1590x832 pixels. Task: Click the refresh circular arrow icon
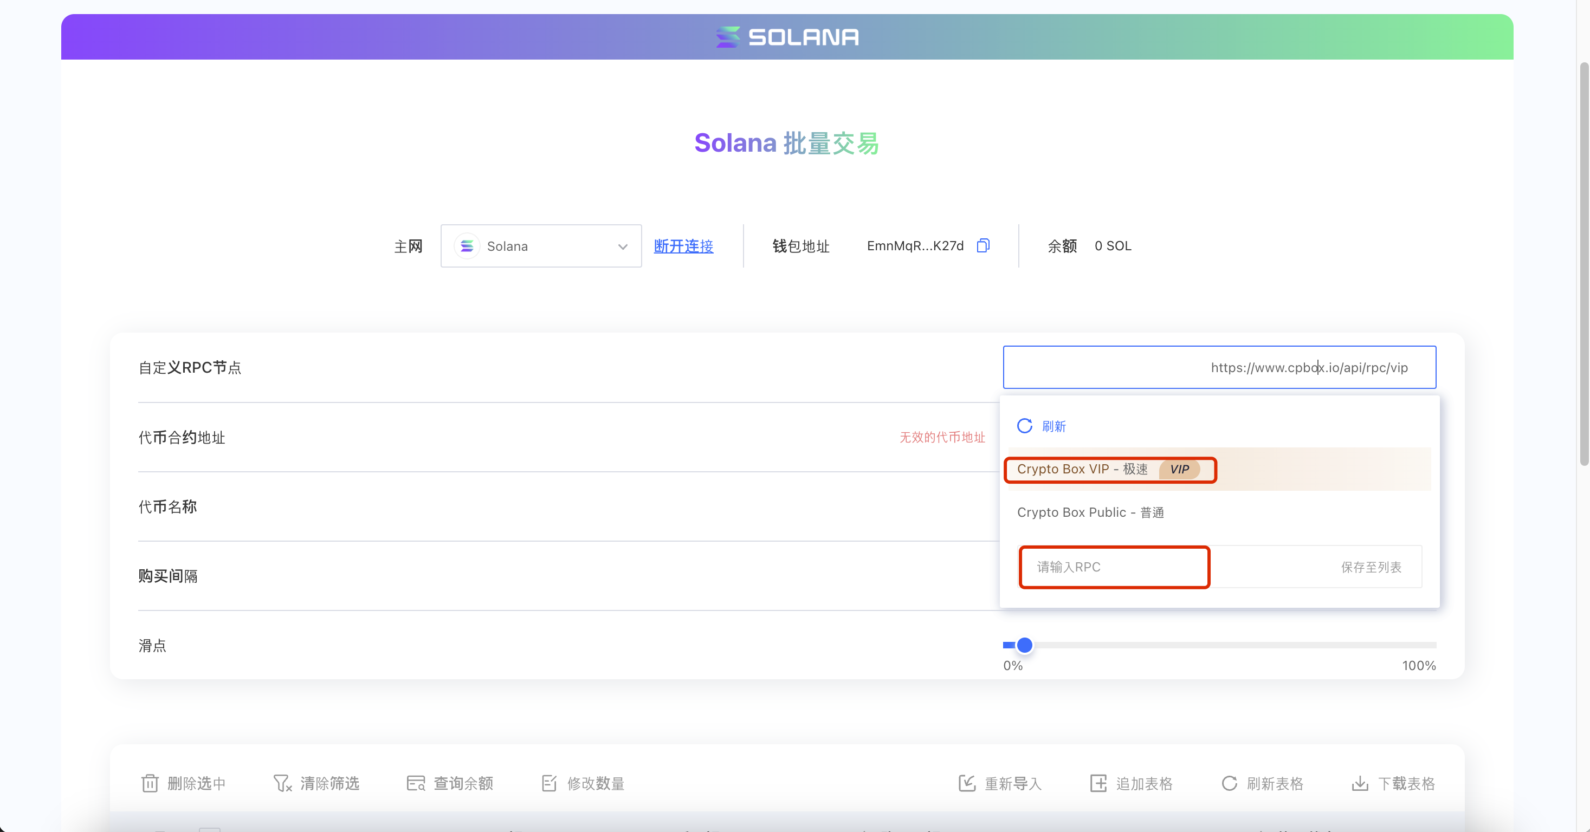point(1025,426)
